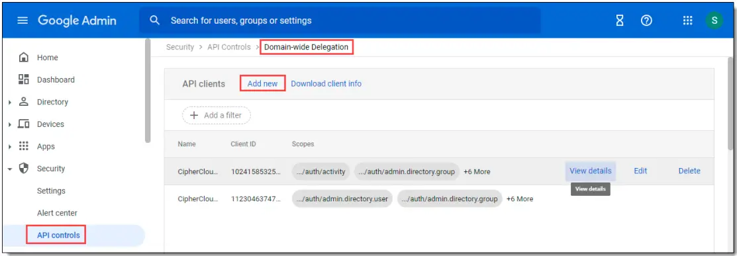Image resolution: width=737 pixels, height=256 pixels.
Task: Open the hamburger main menu
Action: [x=23, y=21]
